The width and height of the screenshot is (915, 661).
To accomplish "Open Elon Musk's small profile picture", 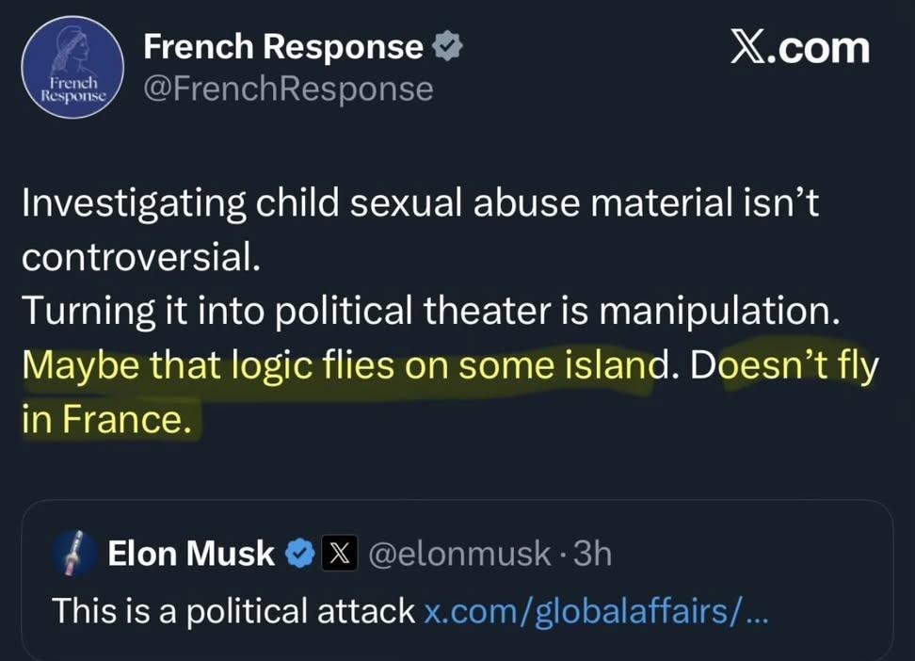I will (73, 554).
